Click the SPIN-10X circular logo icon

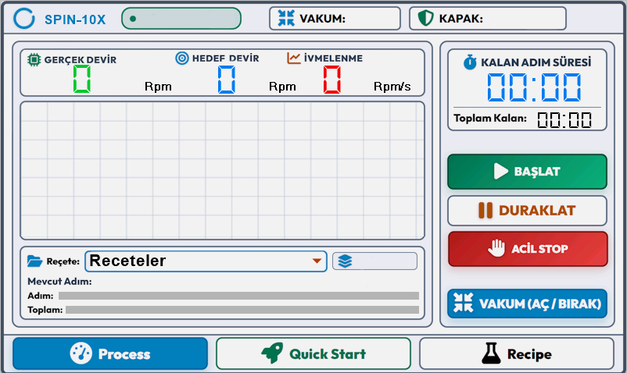(24, 19)
